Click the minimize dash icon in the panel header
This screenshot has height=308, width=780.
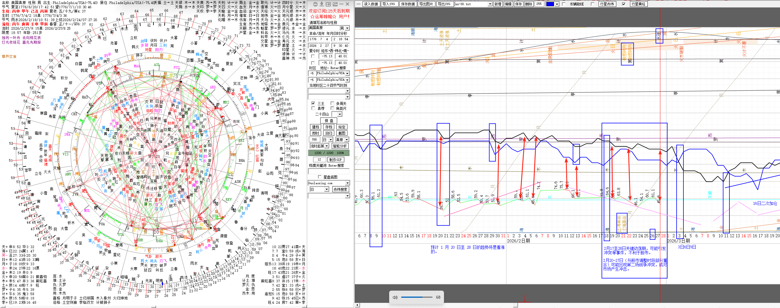pyautogui.click(x=341, y=4)
